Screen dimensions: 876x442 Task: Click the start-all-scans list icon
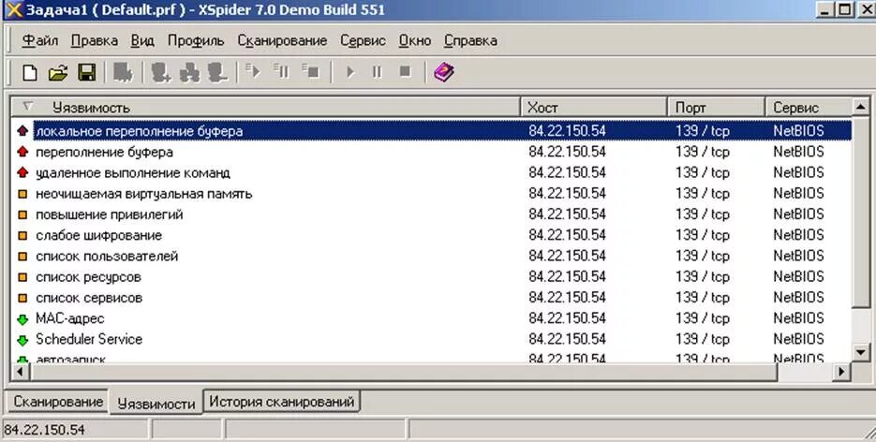[253, 71]
